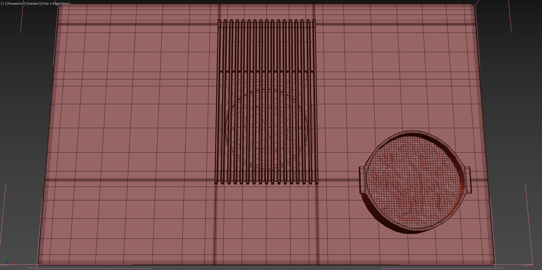Select the grill rack bars object
542x270 pixels.
click(x=266, y=102)
